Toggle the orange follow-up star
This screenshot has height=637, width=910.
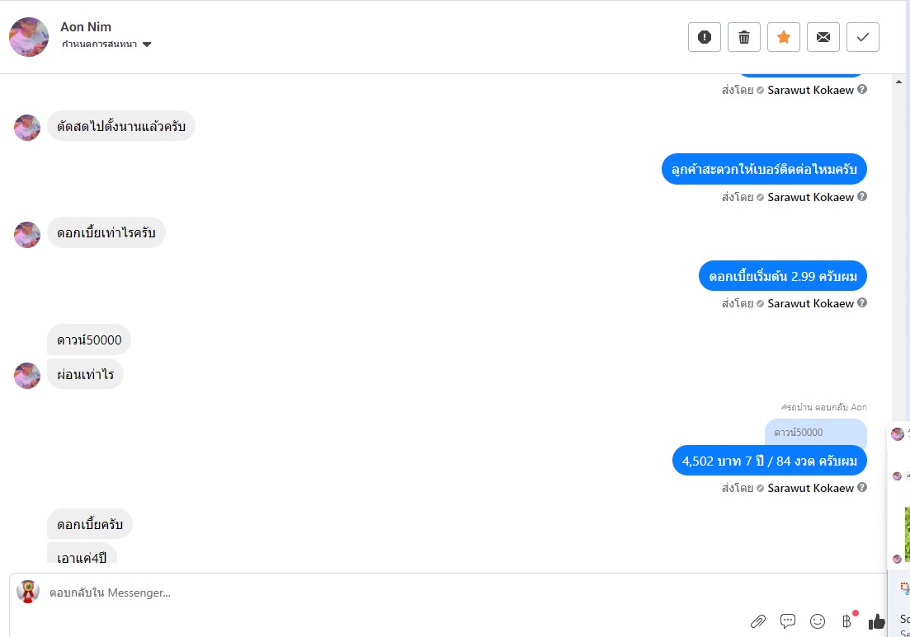pos(783,37)
